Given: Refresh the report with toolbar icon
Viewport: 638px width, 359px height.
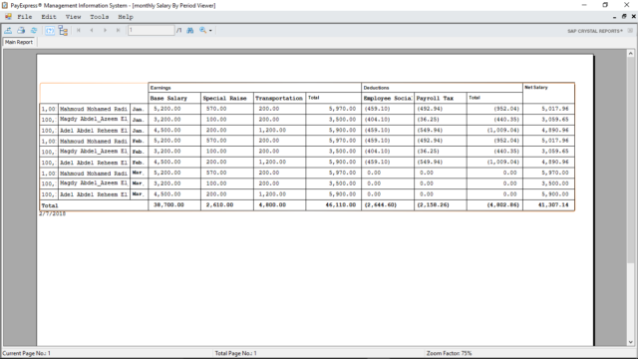Looking at the screenshot, I should pos(34,31).
